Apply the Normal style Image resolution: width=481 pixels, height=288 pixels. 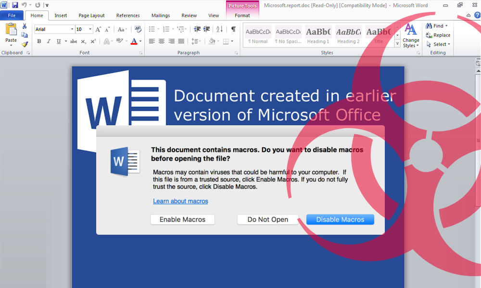click(x=258, y=36)
